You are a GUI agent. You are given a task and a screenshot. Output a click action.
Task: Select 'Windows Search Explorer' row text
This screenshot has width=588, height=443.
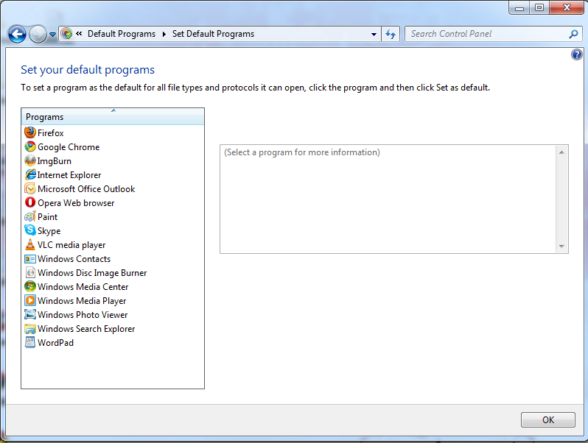pyautogui.click(x=86, y=329)
